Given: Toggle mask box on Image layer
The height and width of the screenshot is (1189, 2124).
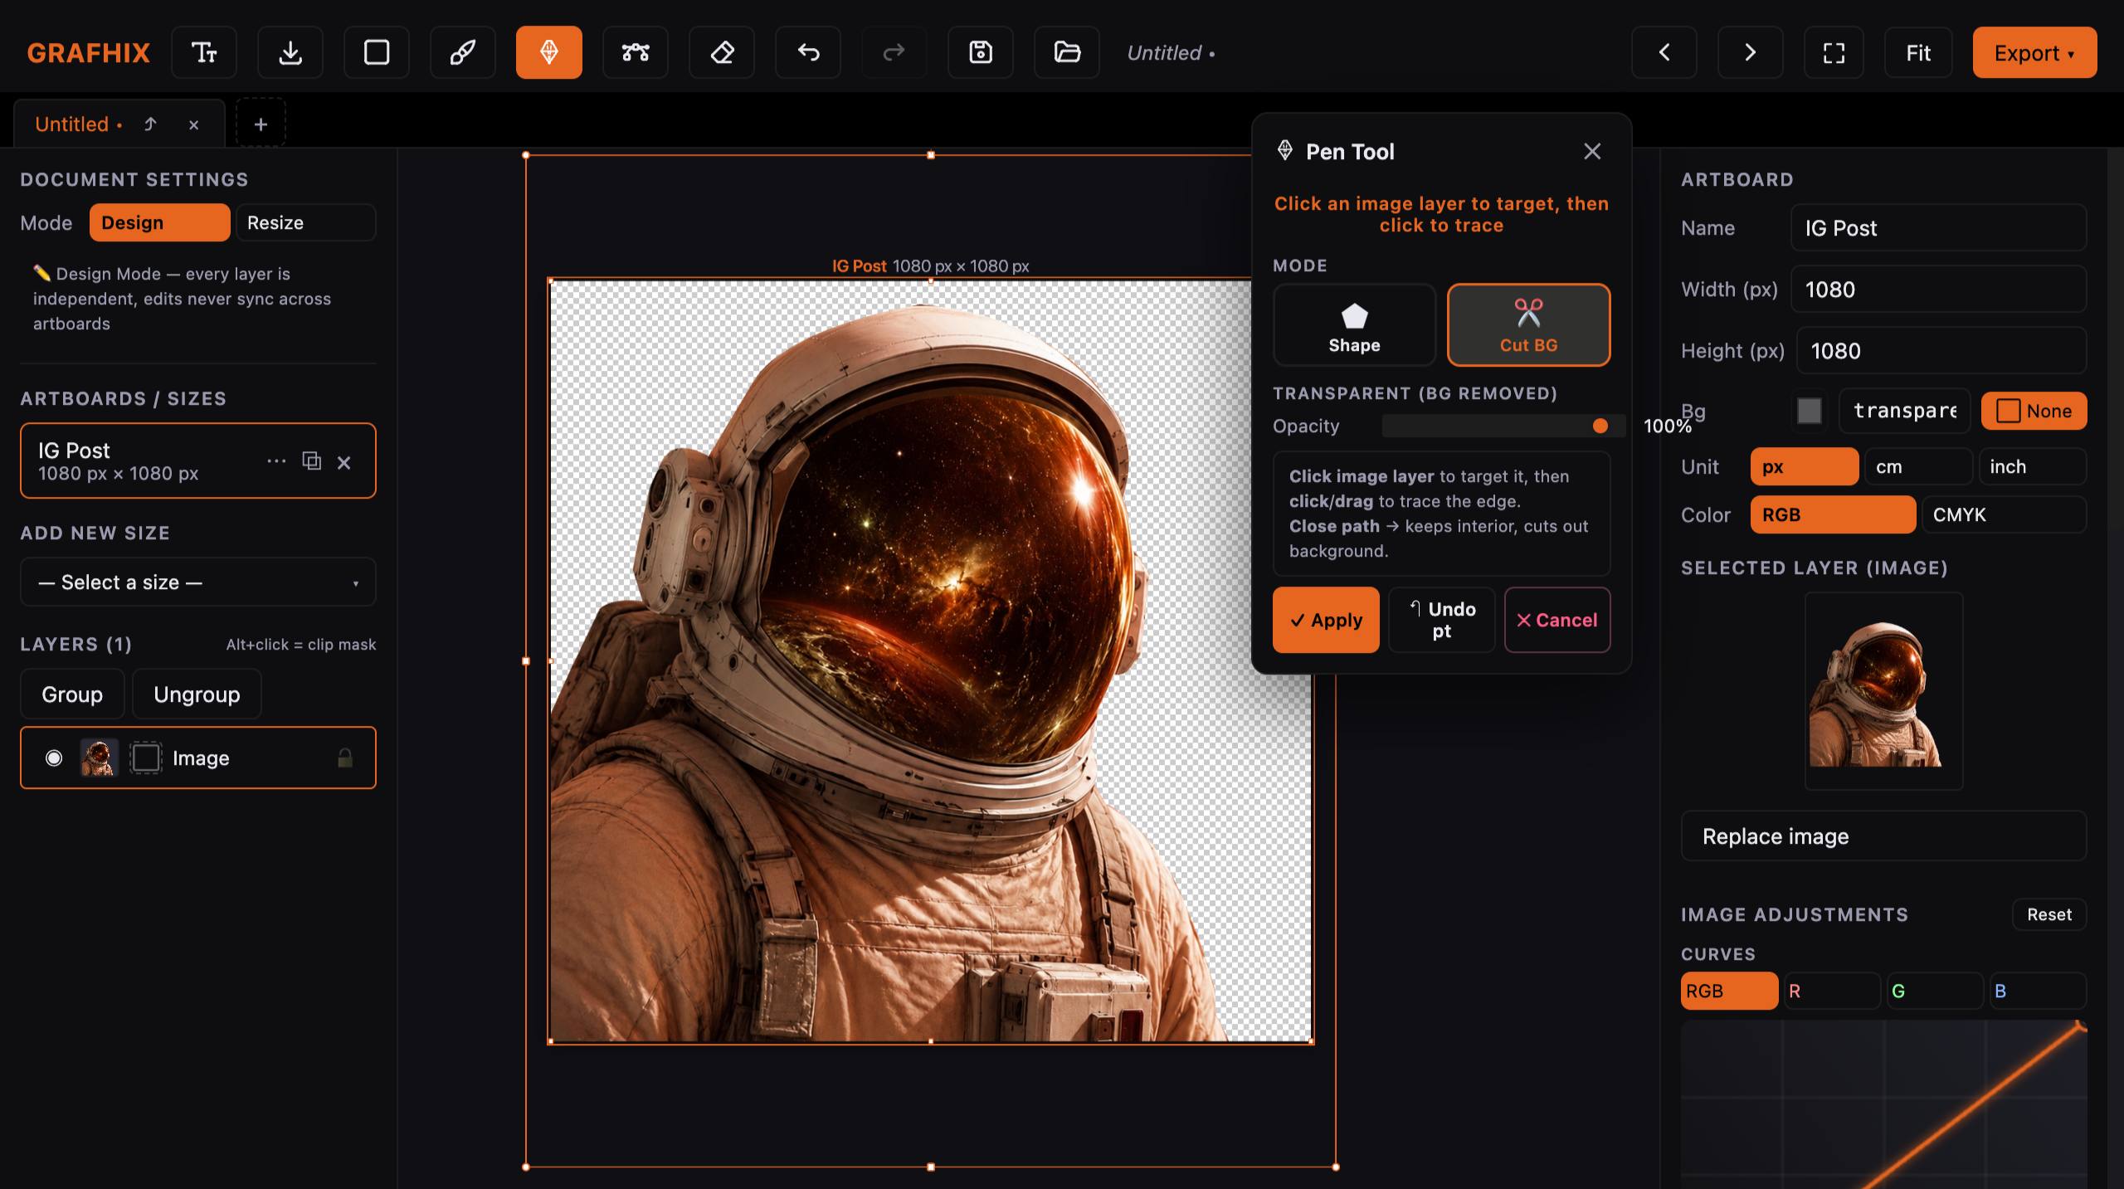Looking at the screenshot, I should (x=146, y=758).
